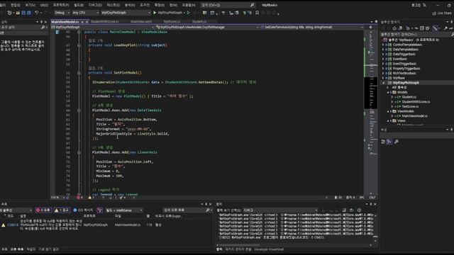Image resolution: width=454 pixels, height=255 pixels.
Task: Select StudentWithScore.cs in Solution Explorer
Action: click(x=416, y=102)
